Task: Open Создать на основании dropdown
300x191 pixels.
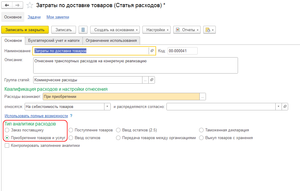Action: [x=115, y=30]
